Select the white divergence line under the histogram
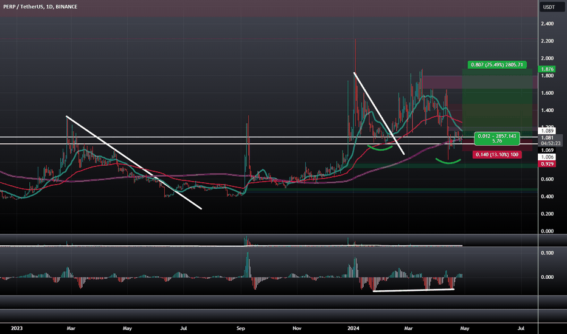The image size is (567, 334). tap(413, 290)
